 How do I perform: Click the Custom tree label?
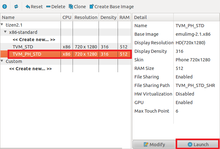point(14,61)
